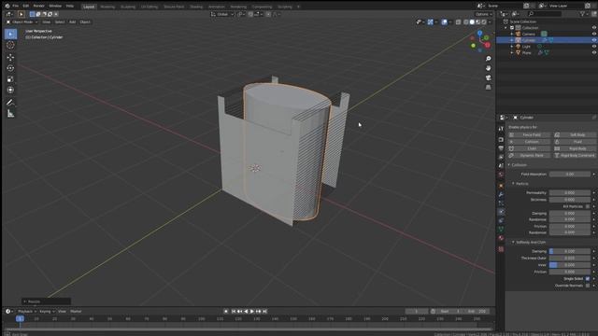Select the Scale tool
The image size is (598, 336).
(10, 79)
